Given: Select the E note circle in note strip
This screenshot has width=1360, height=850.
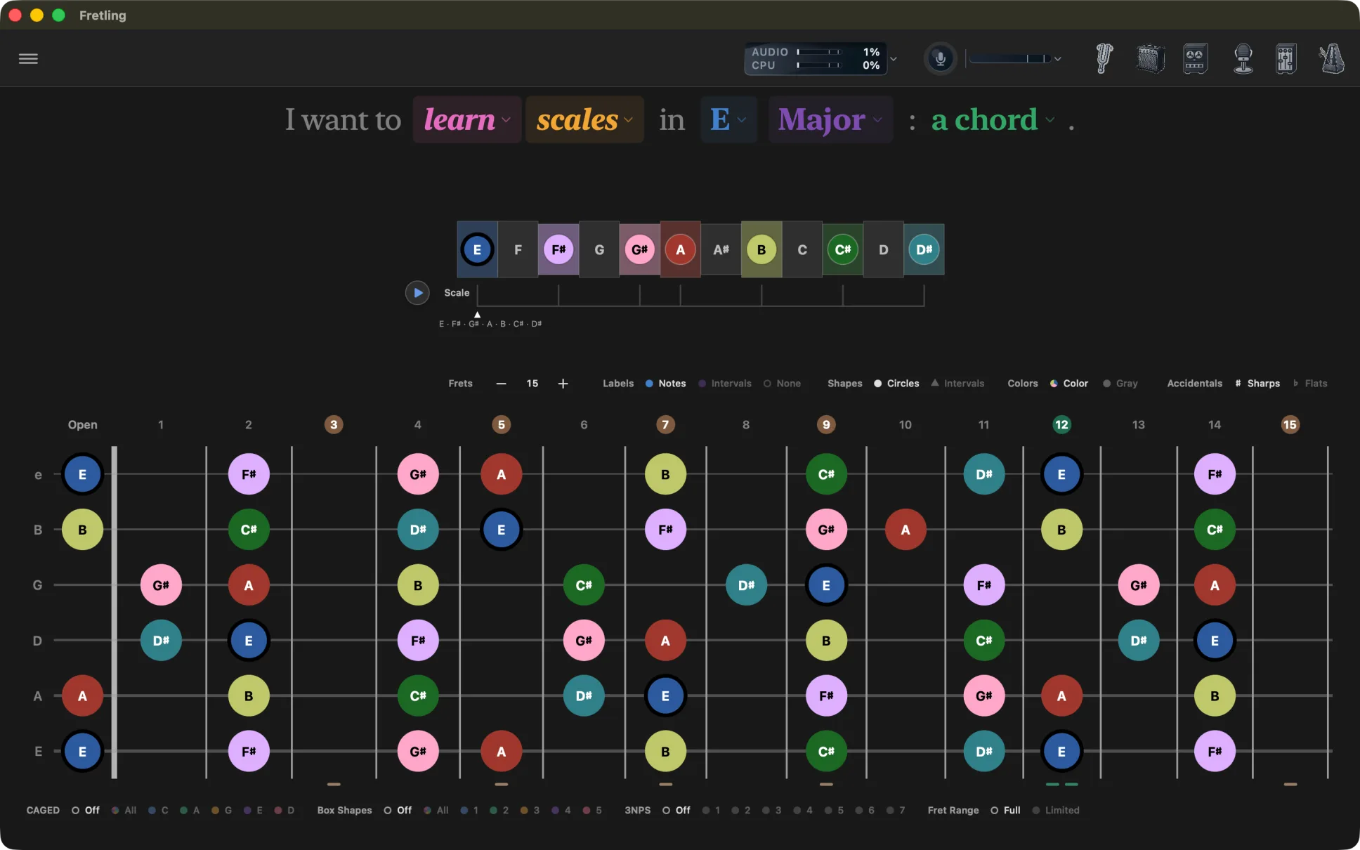Looking at the screenshot, I should (x=477, y=249).
